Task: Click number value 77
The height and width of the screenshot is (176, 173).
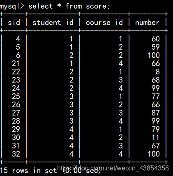Action: click(x=156, y=96)
